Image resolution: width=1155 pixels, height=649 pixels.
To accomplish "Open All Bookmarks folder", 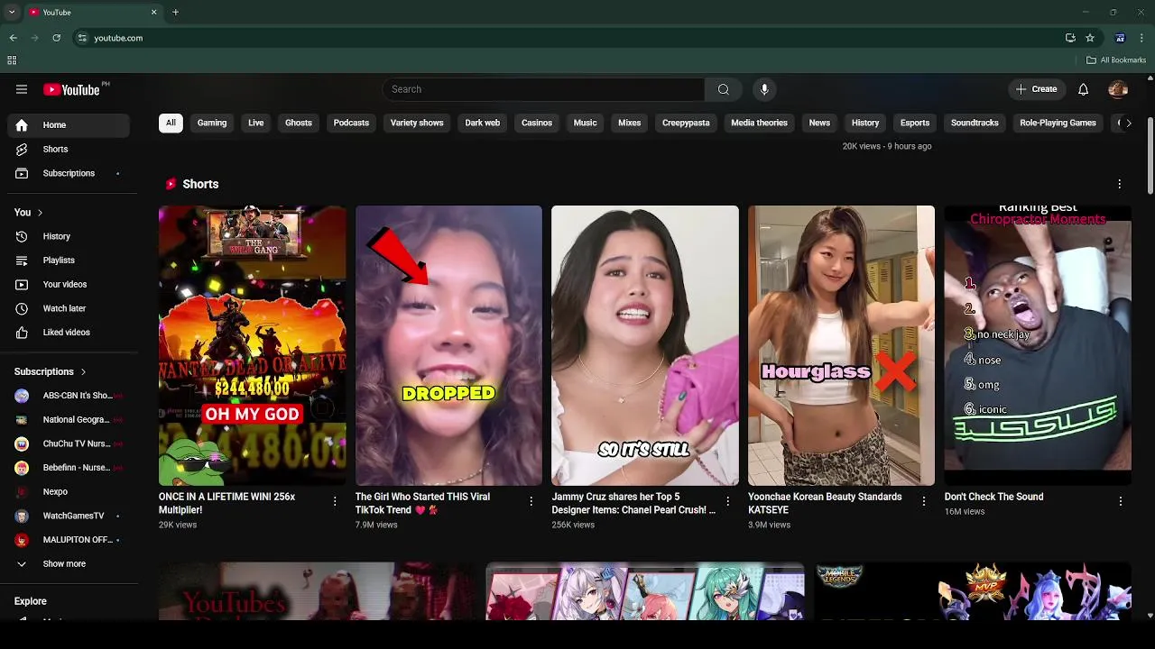I will (1116, 60).
